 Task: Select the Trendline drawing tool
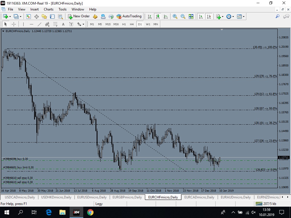point(40,24)
